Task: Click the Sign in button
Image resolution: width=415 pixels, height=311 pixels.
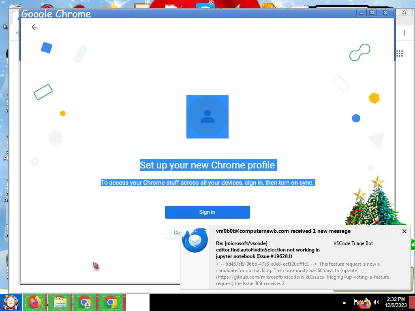Action: (x=207, y=212)
